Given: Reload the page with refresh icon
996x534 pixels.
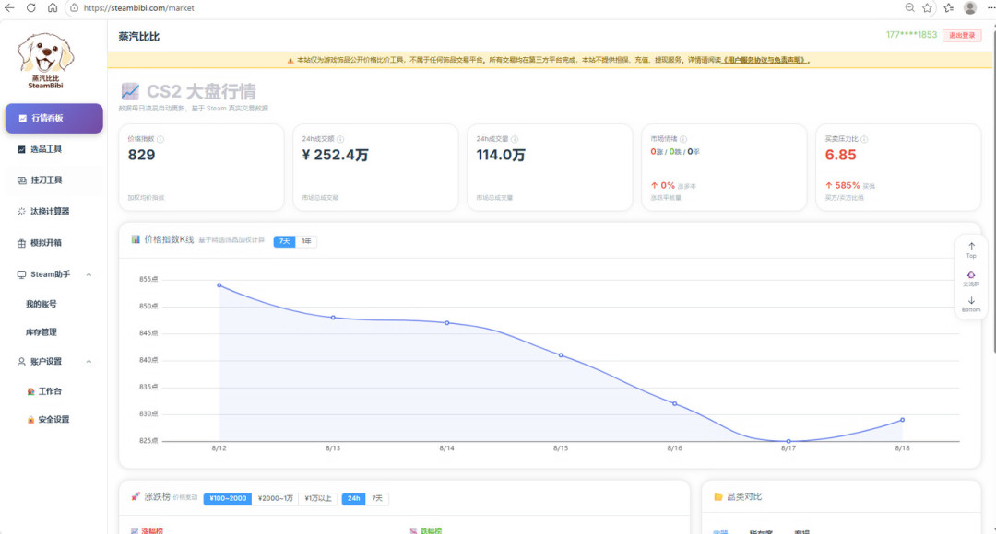Looking at the screenshot, I should pyautogui.click(x=31, y=7).
